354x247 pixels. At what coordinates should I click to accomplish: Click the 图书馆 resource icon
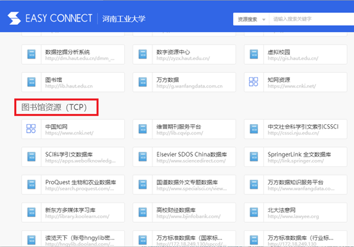tap(31, 82)
